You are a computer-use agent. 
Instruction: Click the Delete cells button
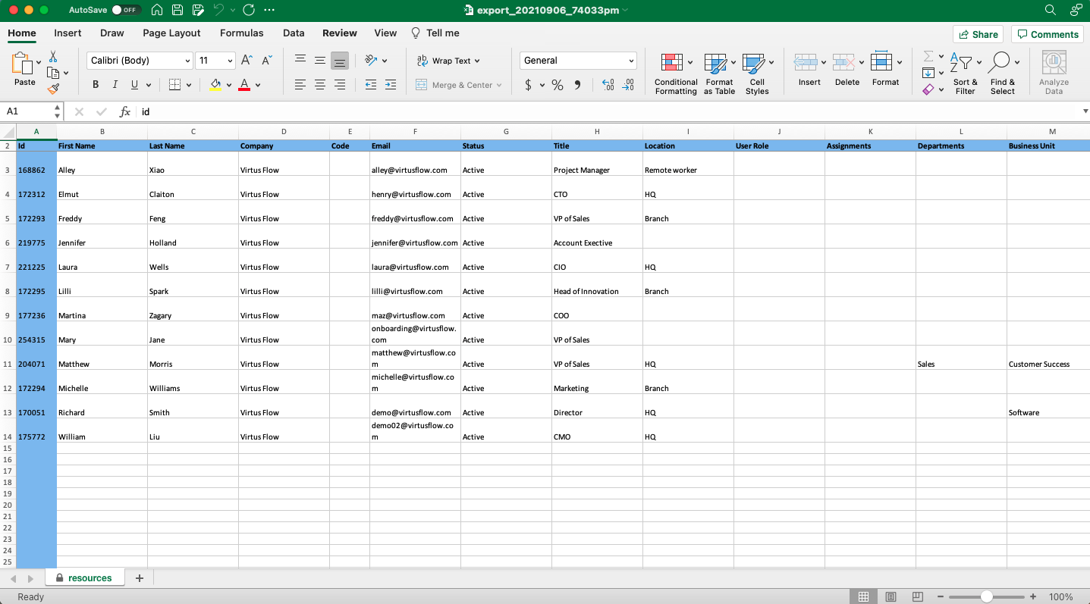pos(847,70)
